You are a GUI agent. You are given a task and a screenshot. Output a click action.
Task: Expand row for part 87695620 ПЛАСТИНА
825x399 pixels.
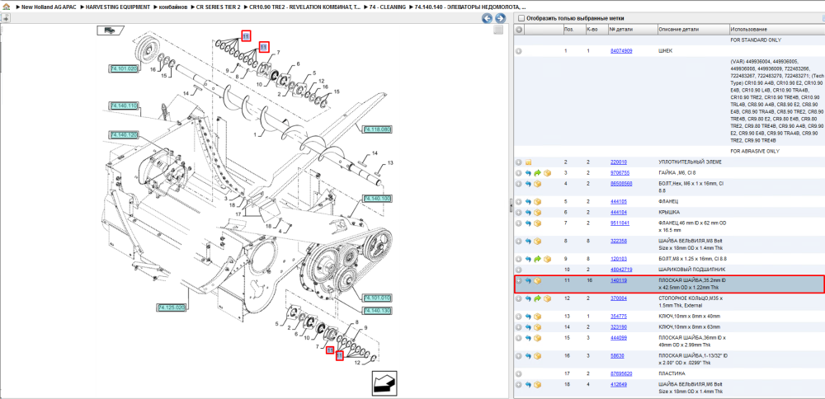pyautogui.click(x=519, y=373)
